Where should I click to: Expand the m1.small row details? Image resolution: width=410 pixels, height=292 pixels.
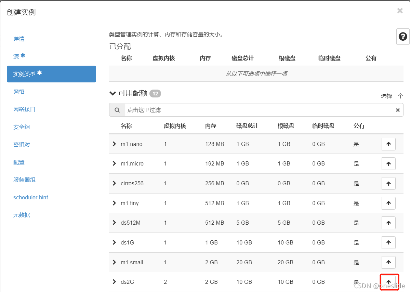(x=114, y=262)
